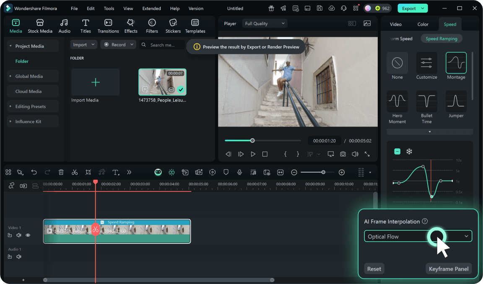
Task: Open the Filters library
Action: coord(152,26)
